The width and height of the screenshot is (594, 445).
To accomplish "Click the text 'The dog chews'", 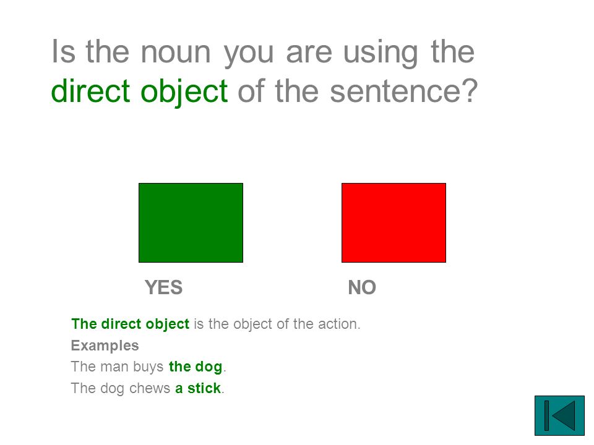I will click(x=121, y=388).
